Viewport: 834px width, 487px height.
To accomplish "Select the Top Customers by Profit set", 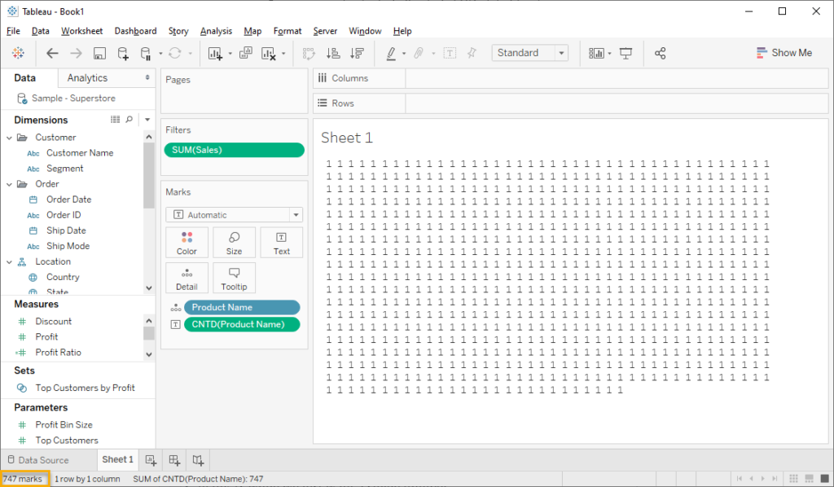I will (x=85, y=388).
